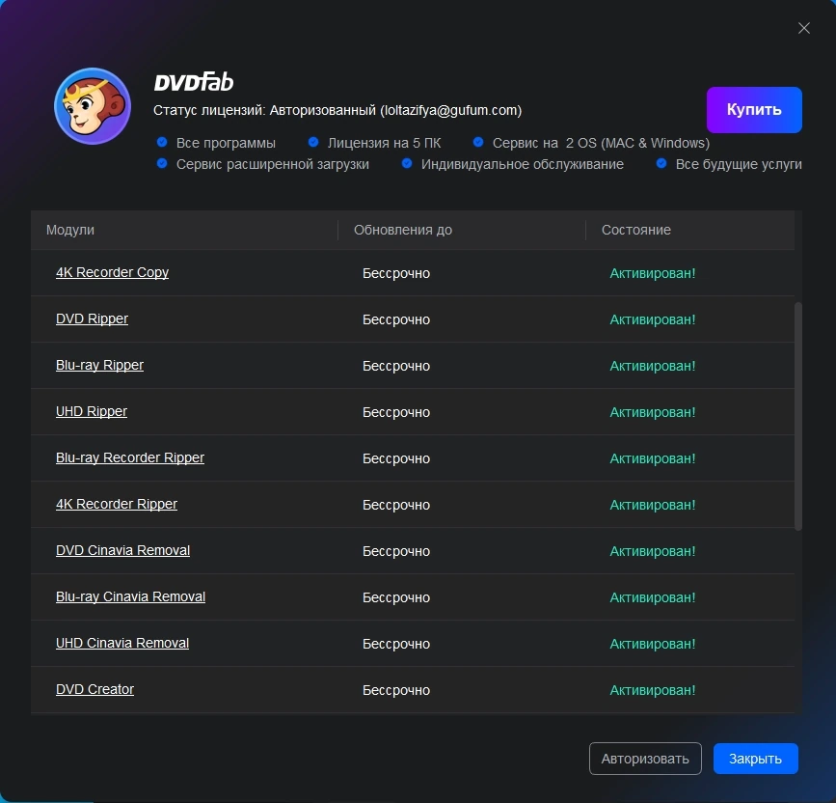This screenshot has width=836, height=803.
Task: Open the DVD Creator module link
Action: tap(94, 690)
